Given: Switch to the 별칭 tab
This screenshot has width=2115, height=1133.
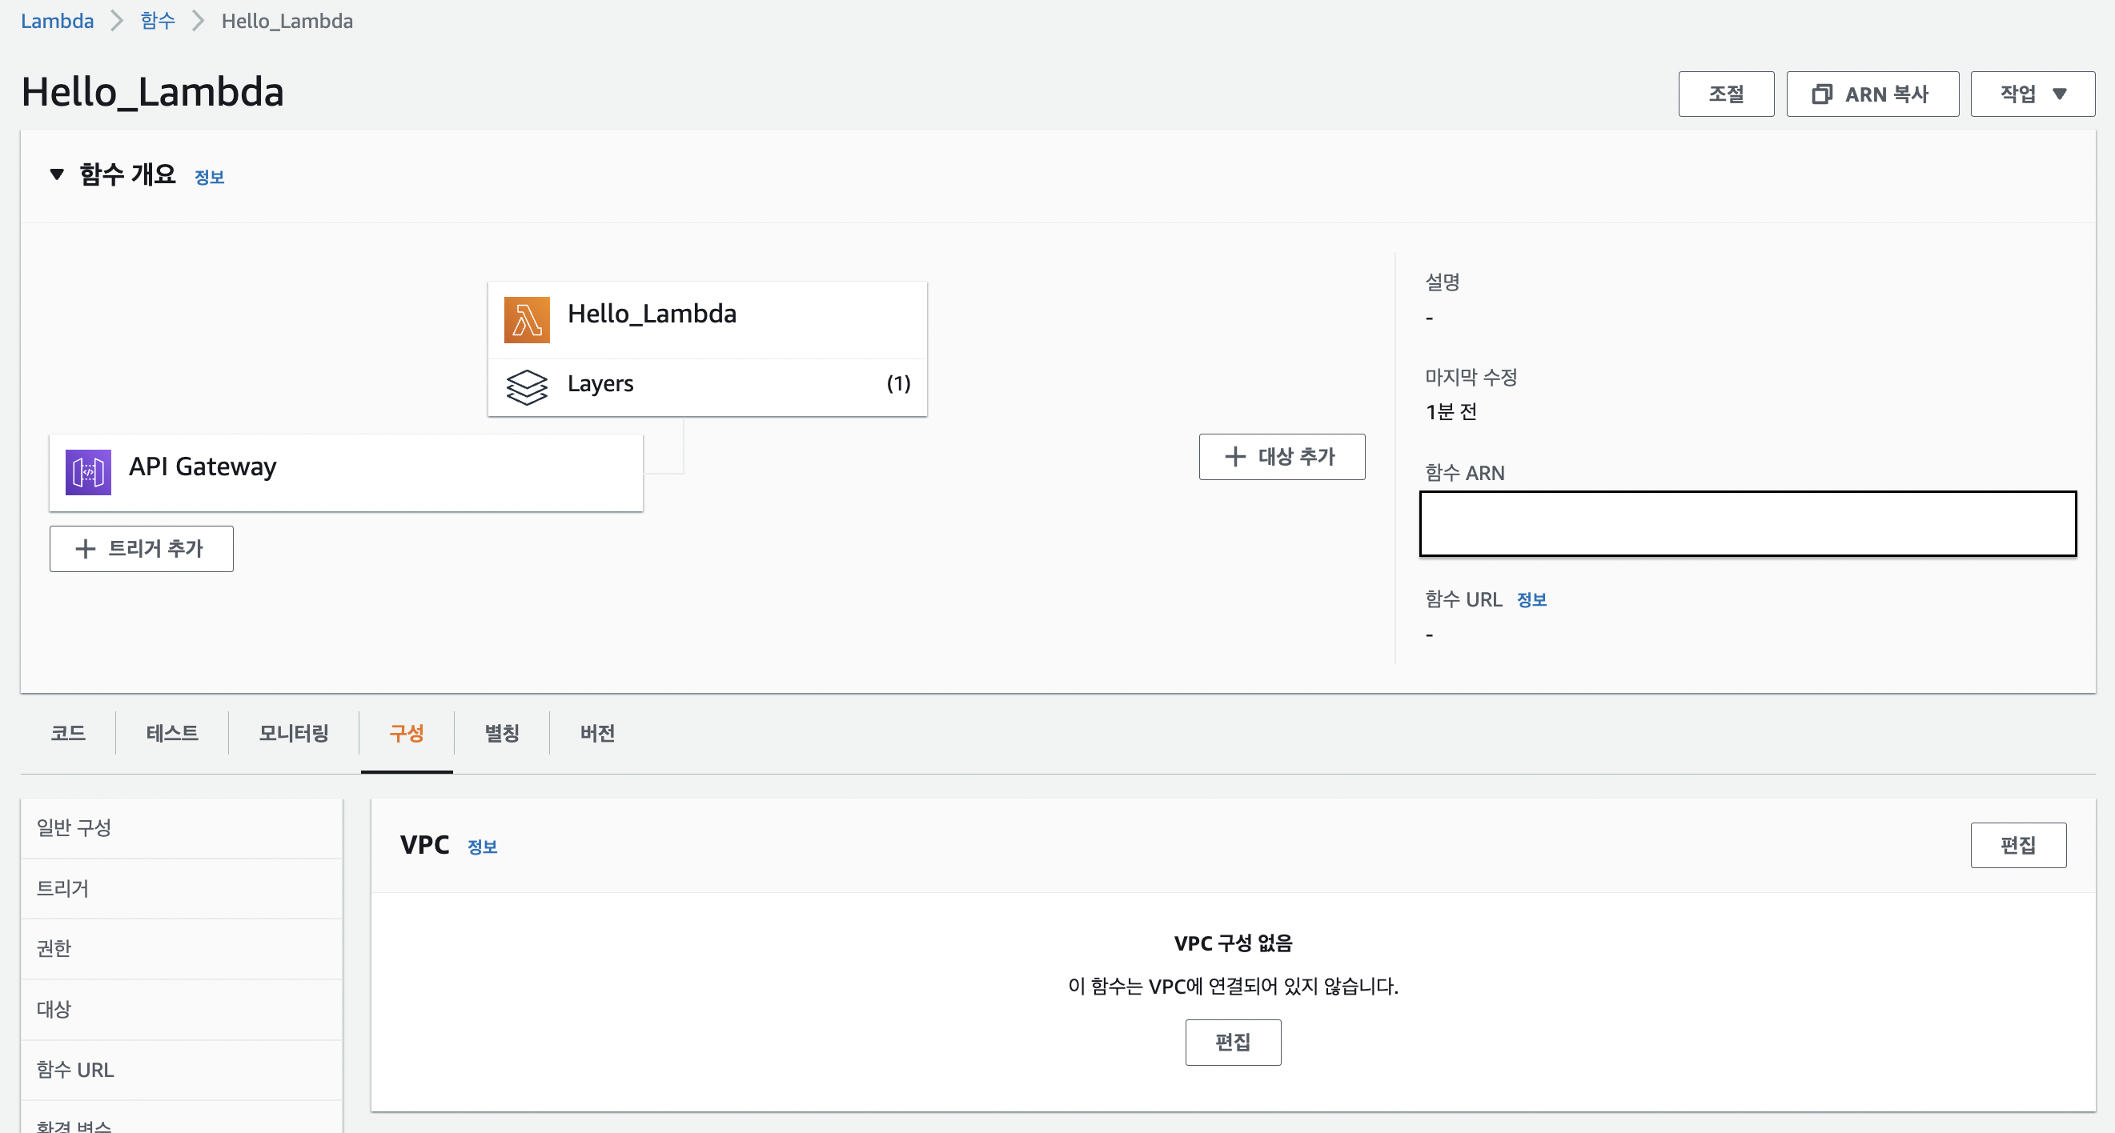Looking at the screenshot, I should pos(502,734).
